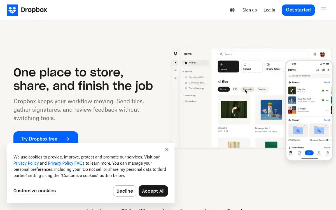Select All files in the mockup sidebar
Viewport: 336px width, 210px height.
pos(195,63)
